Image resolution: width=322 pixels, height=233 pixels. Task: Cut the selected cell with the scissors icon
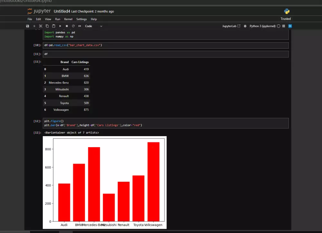(41, 26)
